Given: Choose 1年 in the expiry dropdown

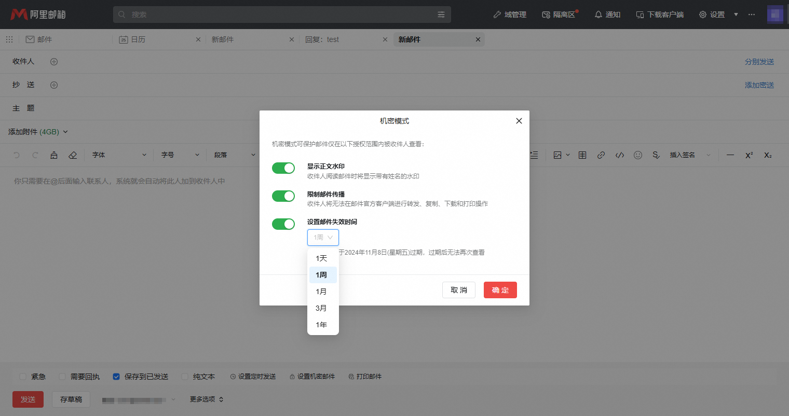Looking at the screenshot, I should (322, 325).
